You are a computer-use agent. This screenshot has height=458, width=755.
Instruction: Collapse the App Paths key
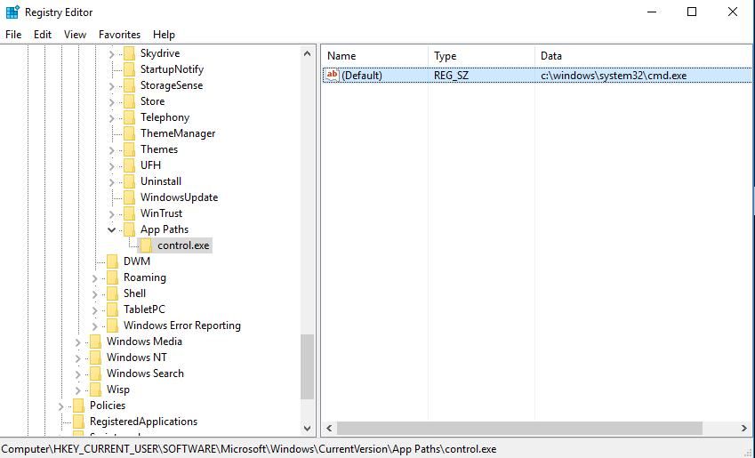coord(112,229)
